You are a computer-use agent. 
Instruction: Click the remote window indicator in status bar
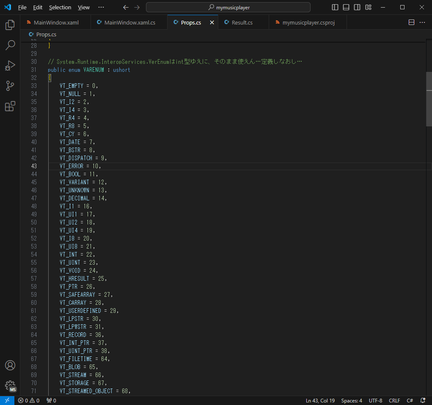tap(7, 400)
